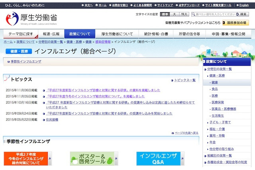Open サイト閲覧支援ツール link
This screenshot has height=170, width=255.
click(x=218, y=5)
